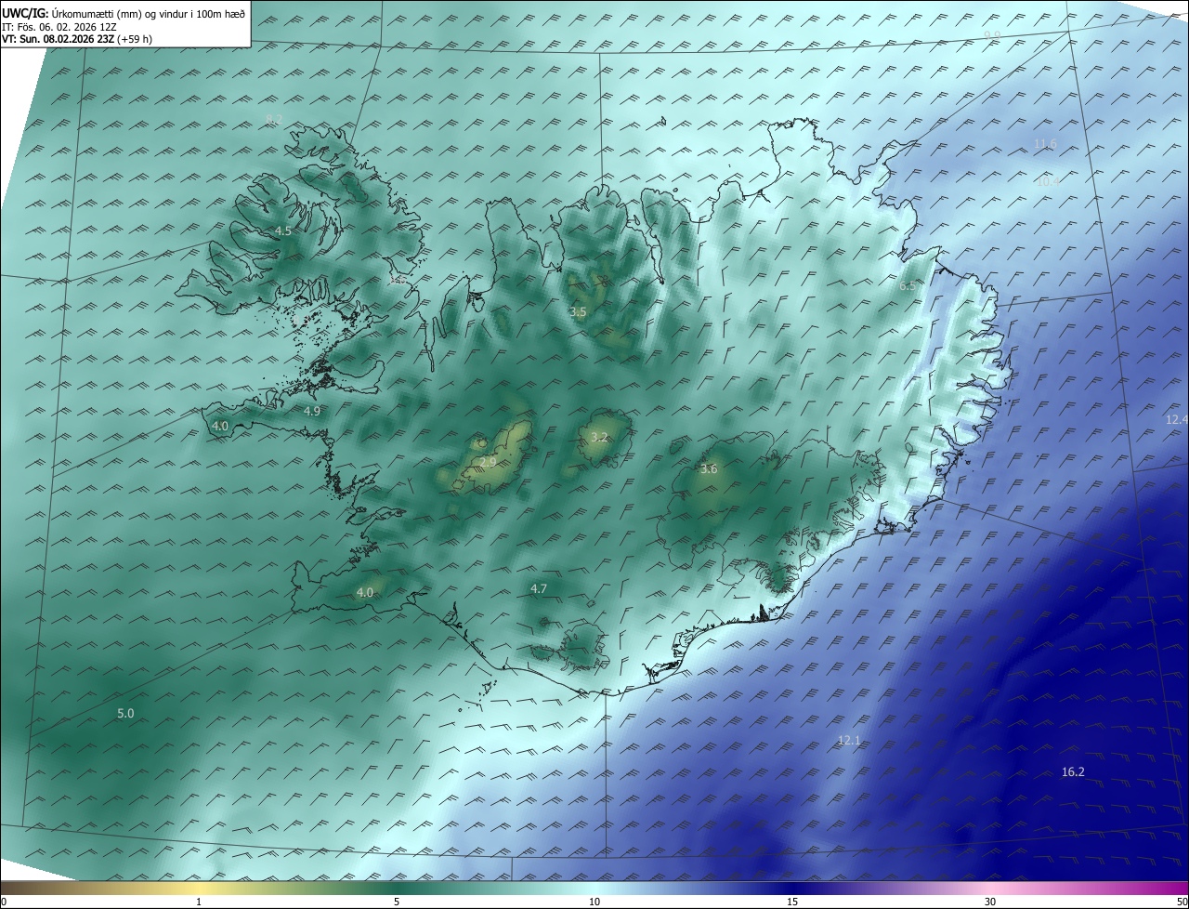Click the 5.0 value over the southwest ocean

pyautogui.click(x=125, y=714)
